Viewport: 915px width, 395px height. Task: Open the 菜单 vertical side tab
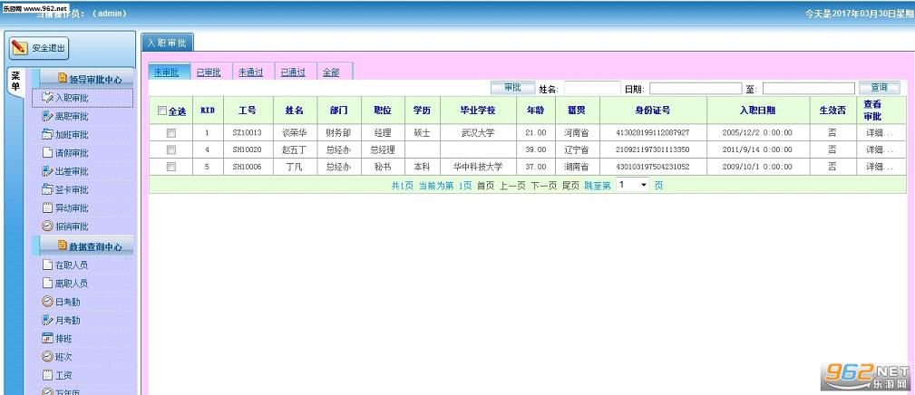coord(15,82)
